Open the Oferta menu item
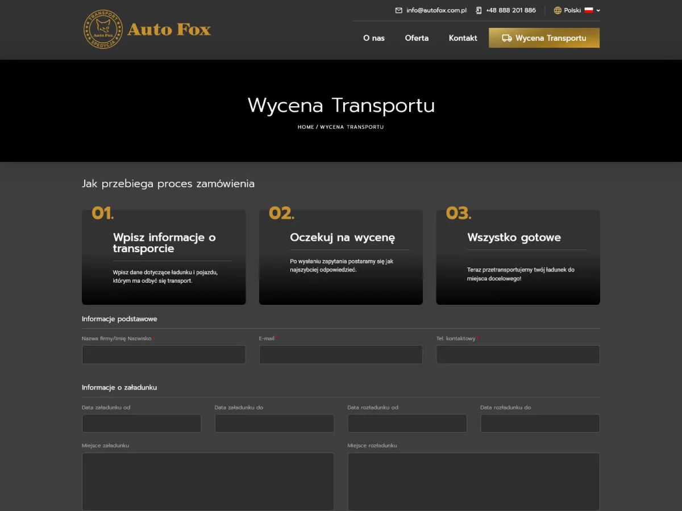The width and height of the screenshot is (682, 511). (417, 38)
